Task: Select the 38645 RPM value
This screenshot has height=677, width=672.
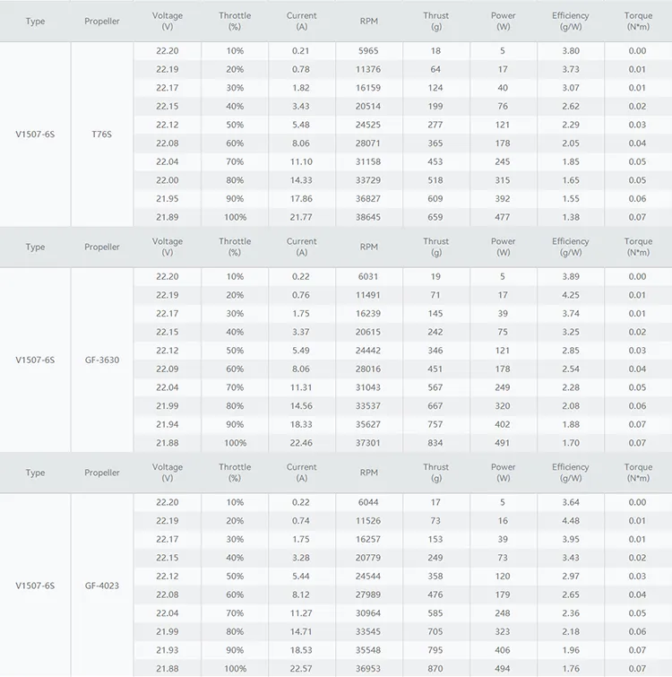Action: pos(368,217)
